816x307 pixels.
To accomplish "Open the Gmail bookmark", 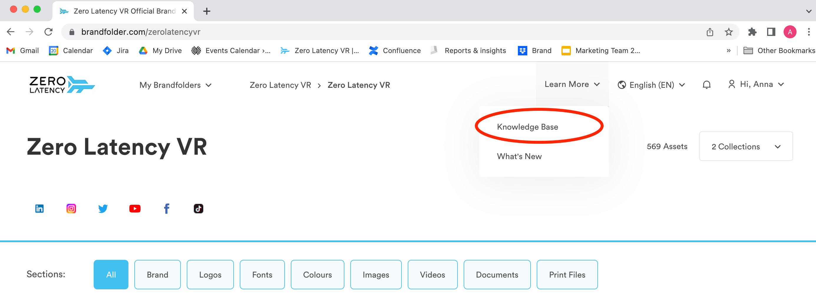I will click(x=22, y=51).
